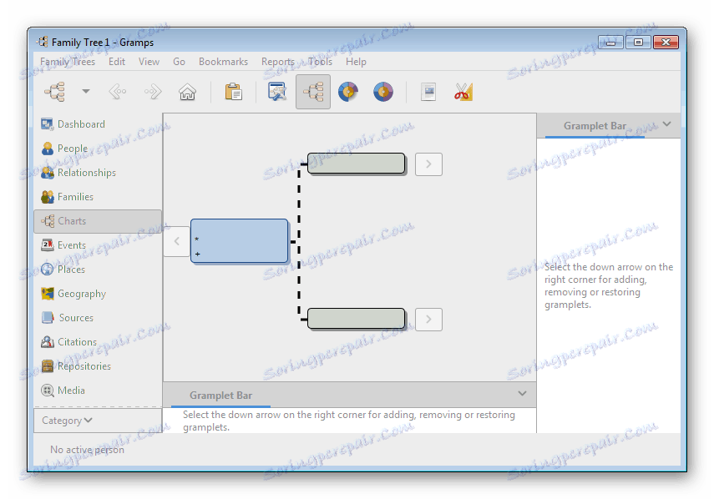Go to Citations in the sidebar

click(x=68, y=341)
